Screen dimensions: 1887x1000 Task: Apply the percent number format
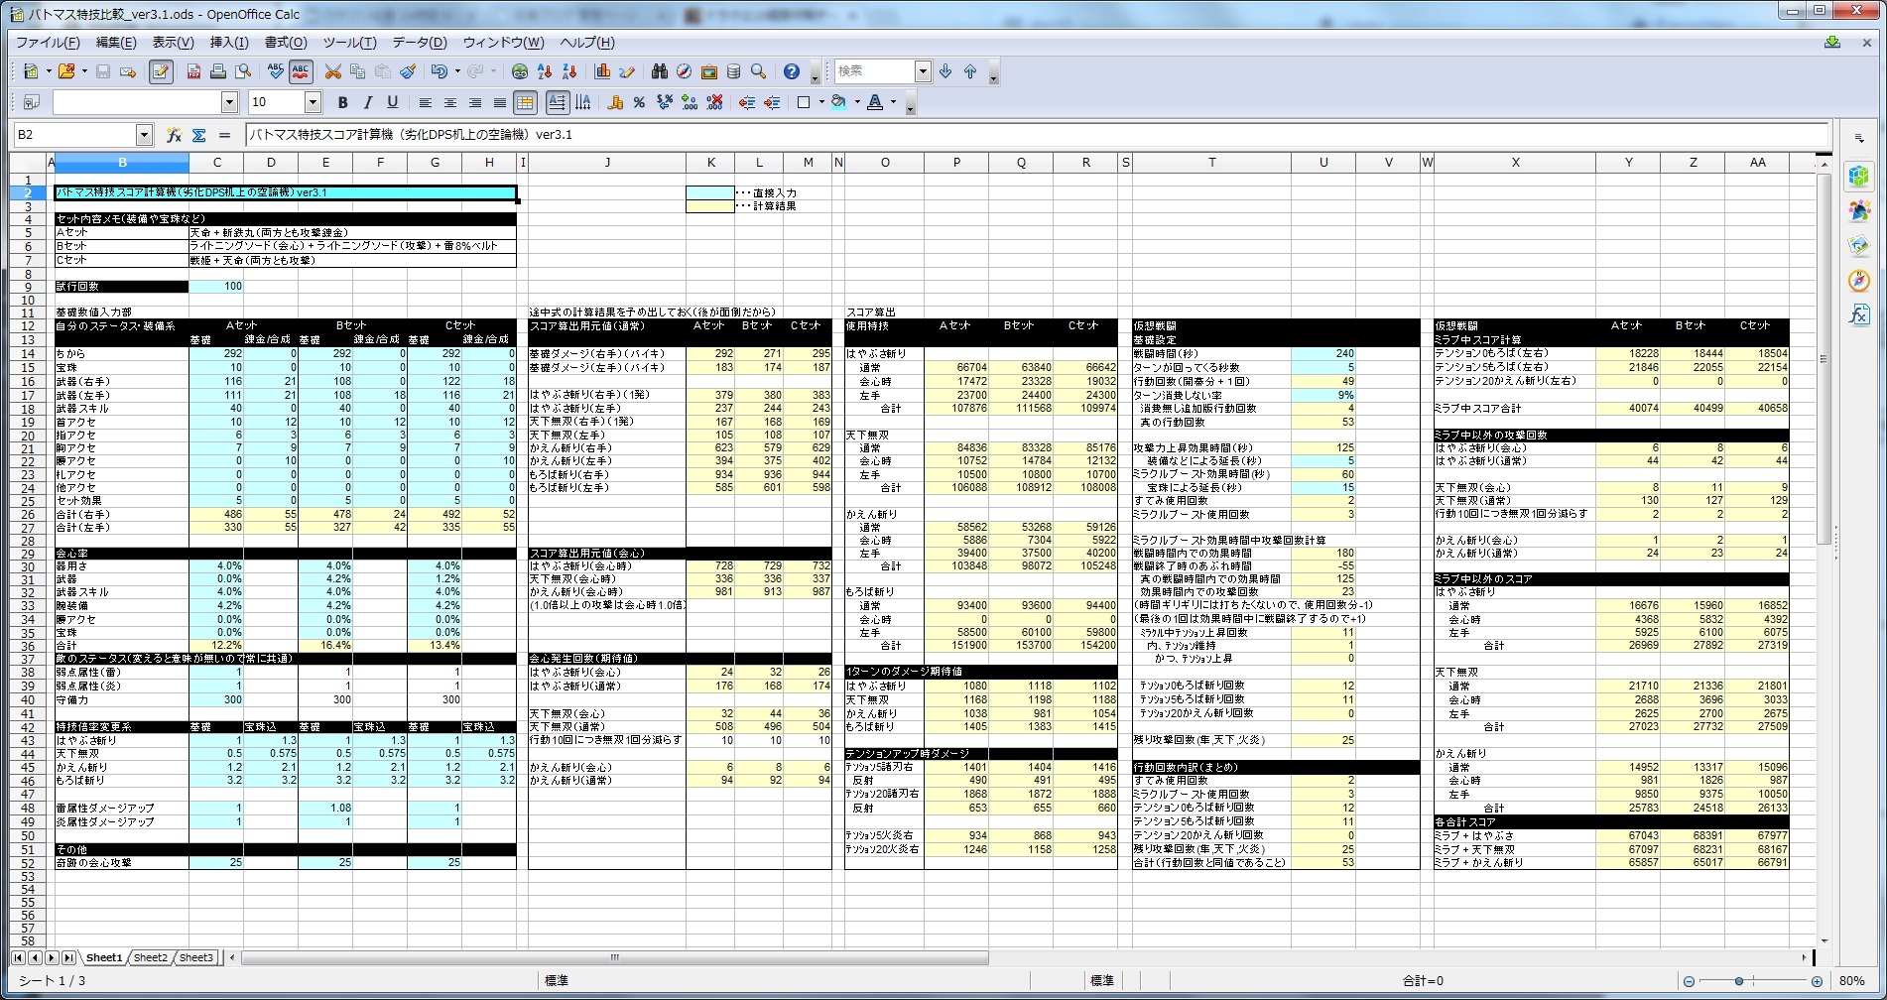[x=640, y=102]
